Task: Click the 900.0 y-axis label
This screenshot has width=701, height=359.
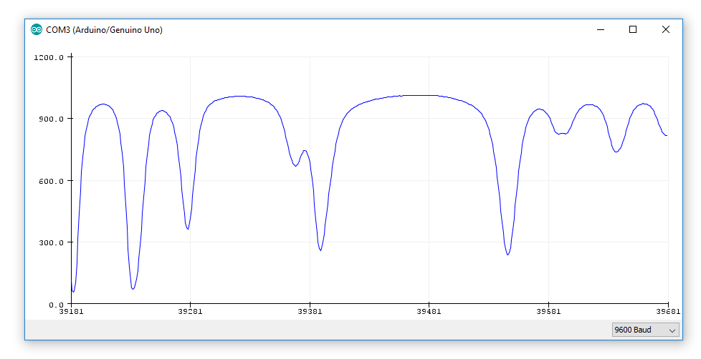Action: (51, 119)
